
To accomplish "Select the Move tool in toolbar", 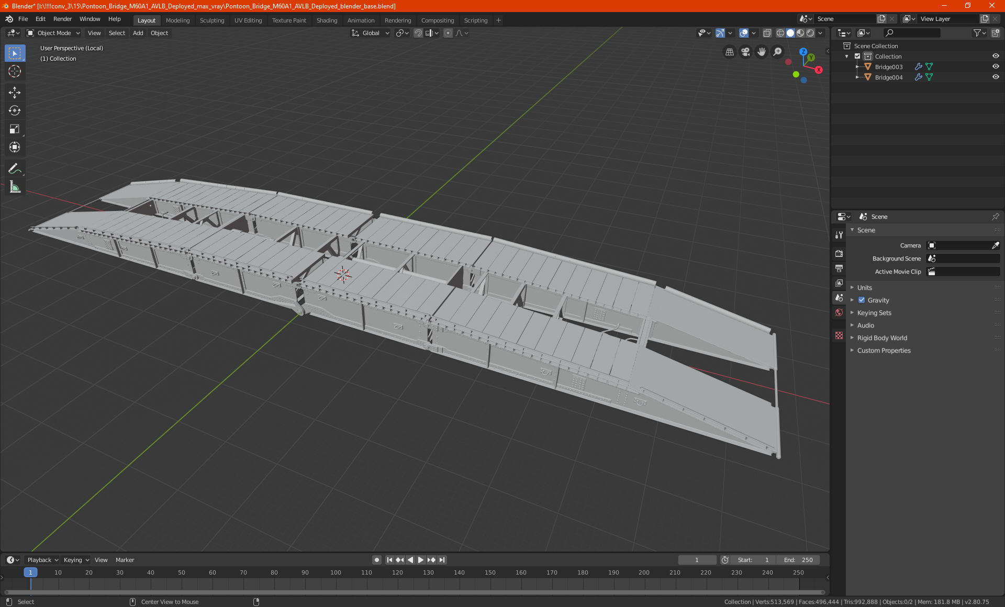I will [14, 91].
